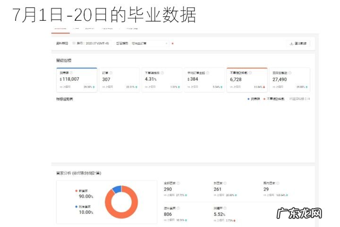Click the selected-metrics 2/4 counter text

[x=300, y=99]
